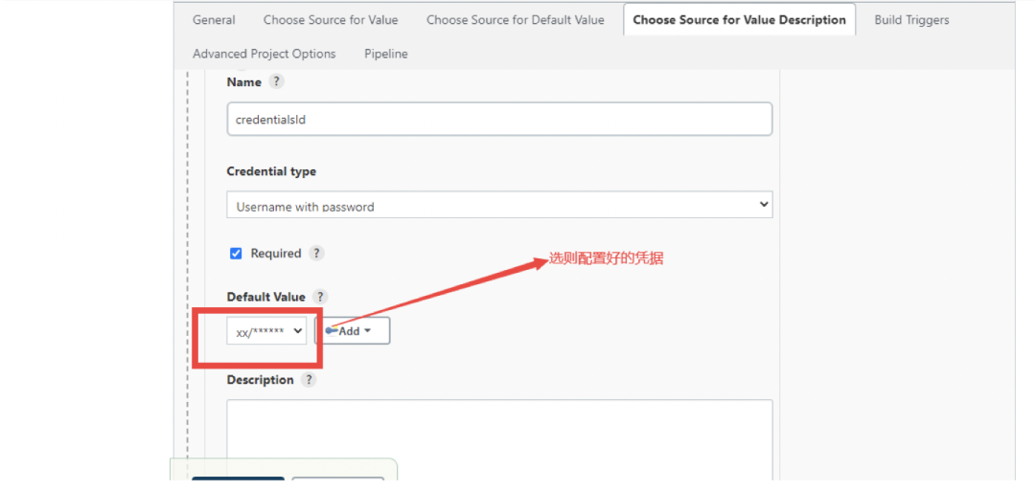
Task: Open help for the Name field
Action: click(276, 82)
